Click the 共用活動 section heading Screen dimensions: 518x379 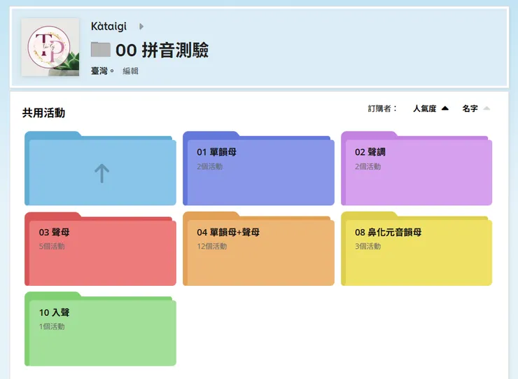[43, 113]
